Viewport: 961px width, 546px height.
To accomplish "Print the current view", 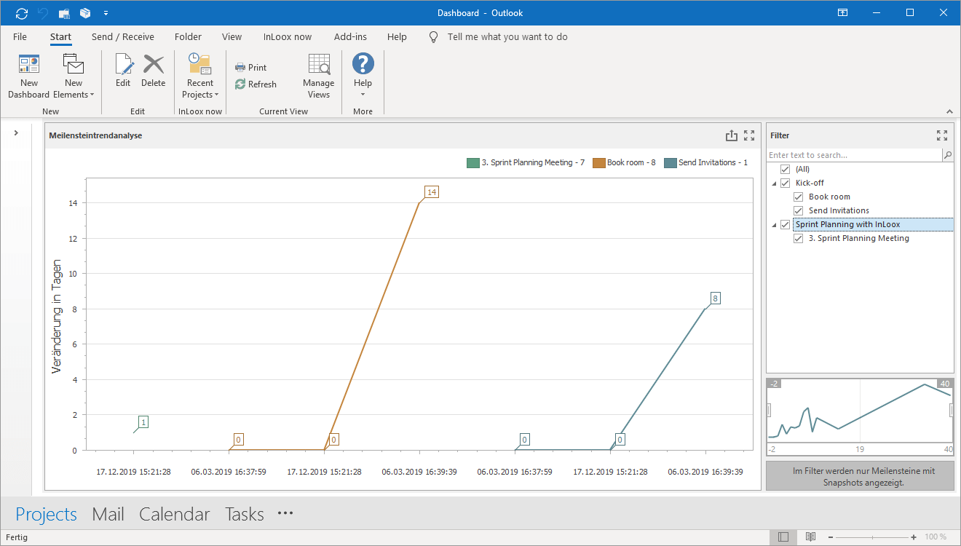I will (250, 67).
